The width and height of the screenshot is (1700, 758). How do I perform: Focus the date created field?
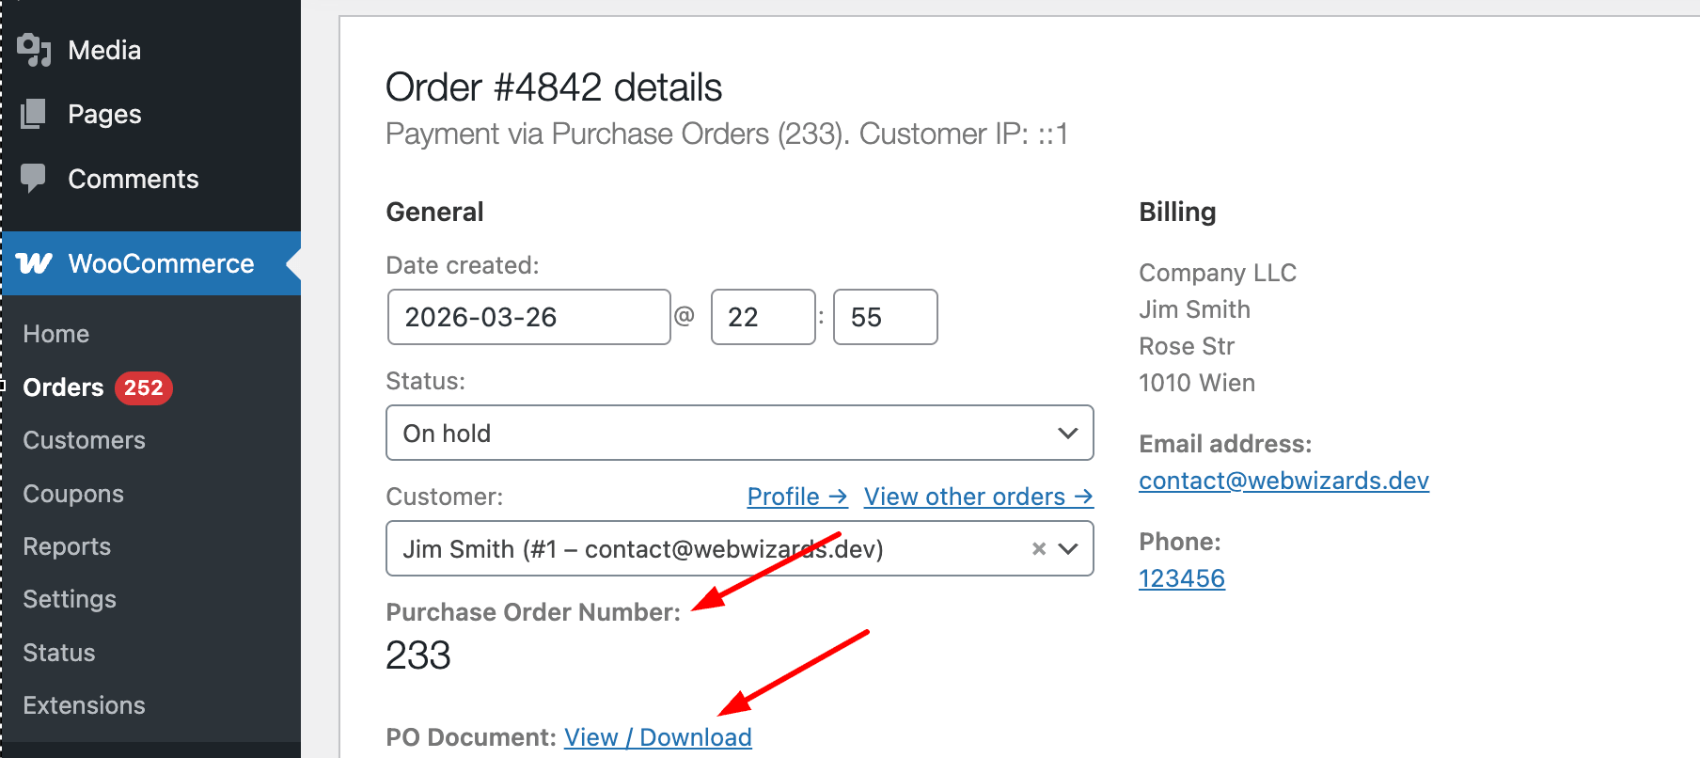528,317
